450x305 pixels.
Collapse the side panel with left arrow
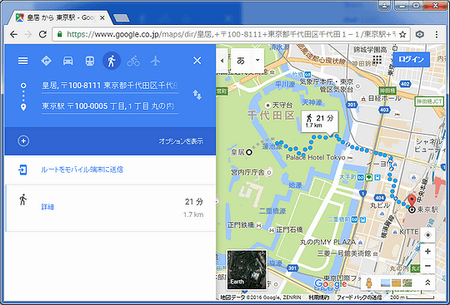tap(222, 61)
